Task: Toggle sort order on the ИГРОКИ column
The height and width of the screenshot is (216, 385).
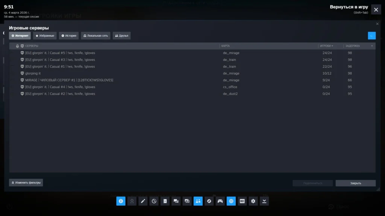Action: point(325,46)
